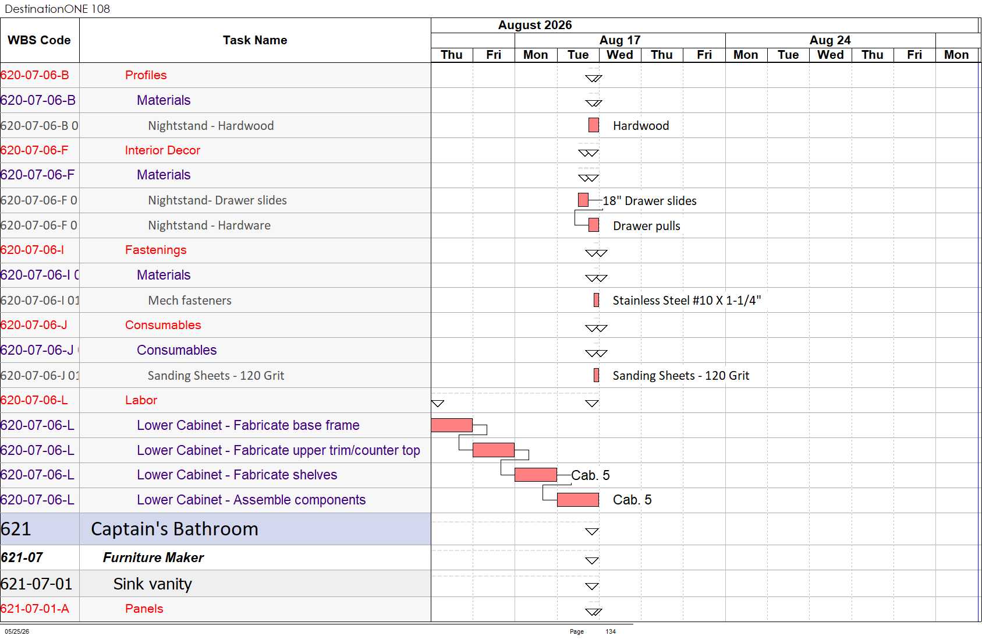The width and height of the screenshot is (982, 639).
Task: Select Sink vanity task row
Action: point(215,584)
